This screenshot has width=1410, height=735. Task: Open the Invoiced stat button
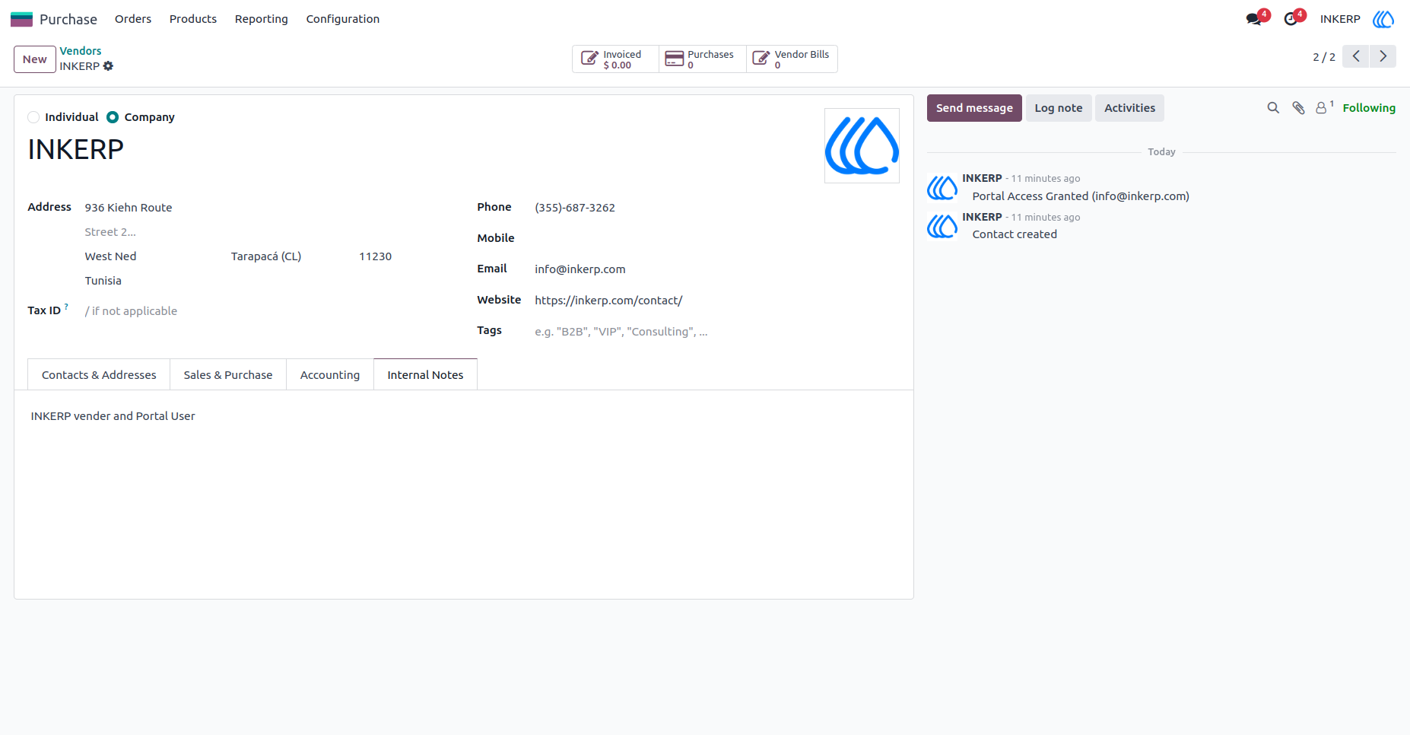pos(615,59)
